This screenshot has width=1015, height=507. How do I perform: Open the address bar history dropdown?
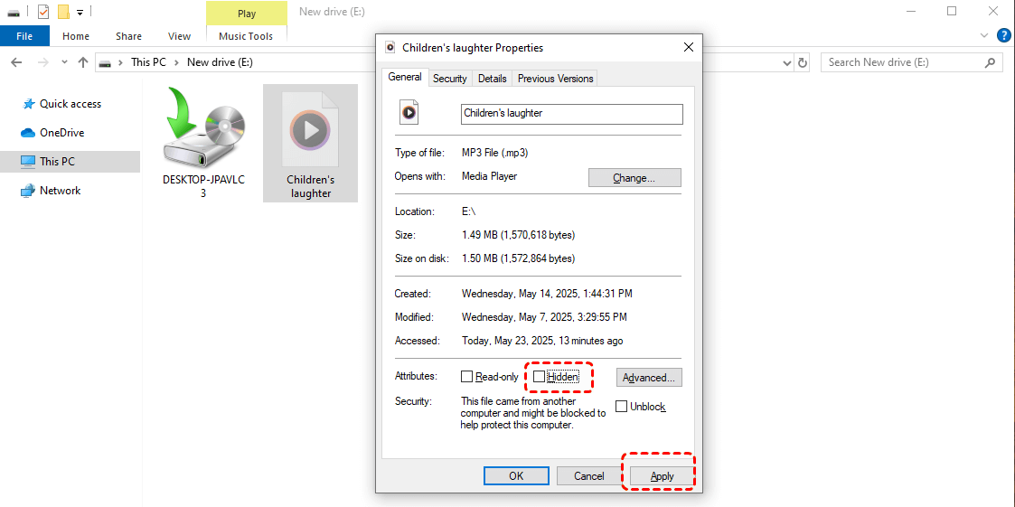[788, 62]
